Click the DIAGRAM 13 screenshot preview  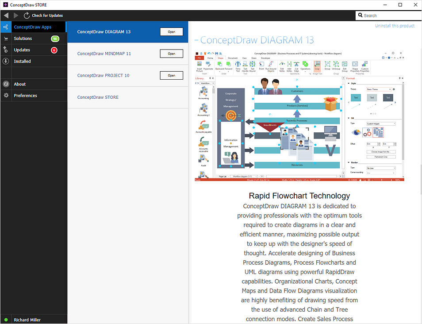299,116
